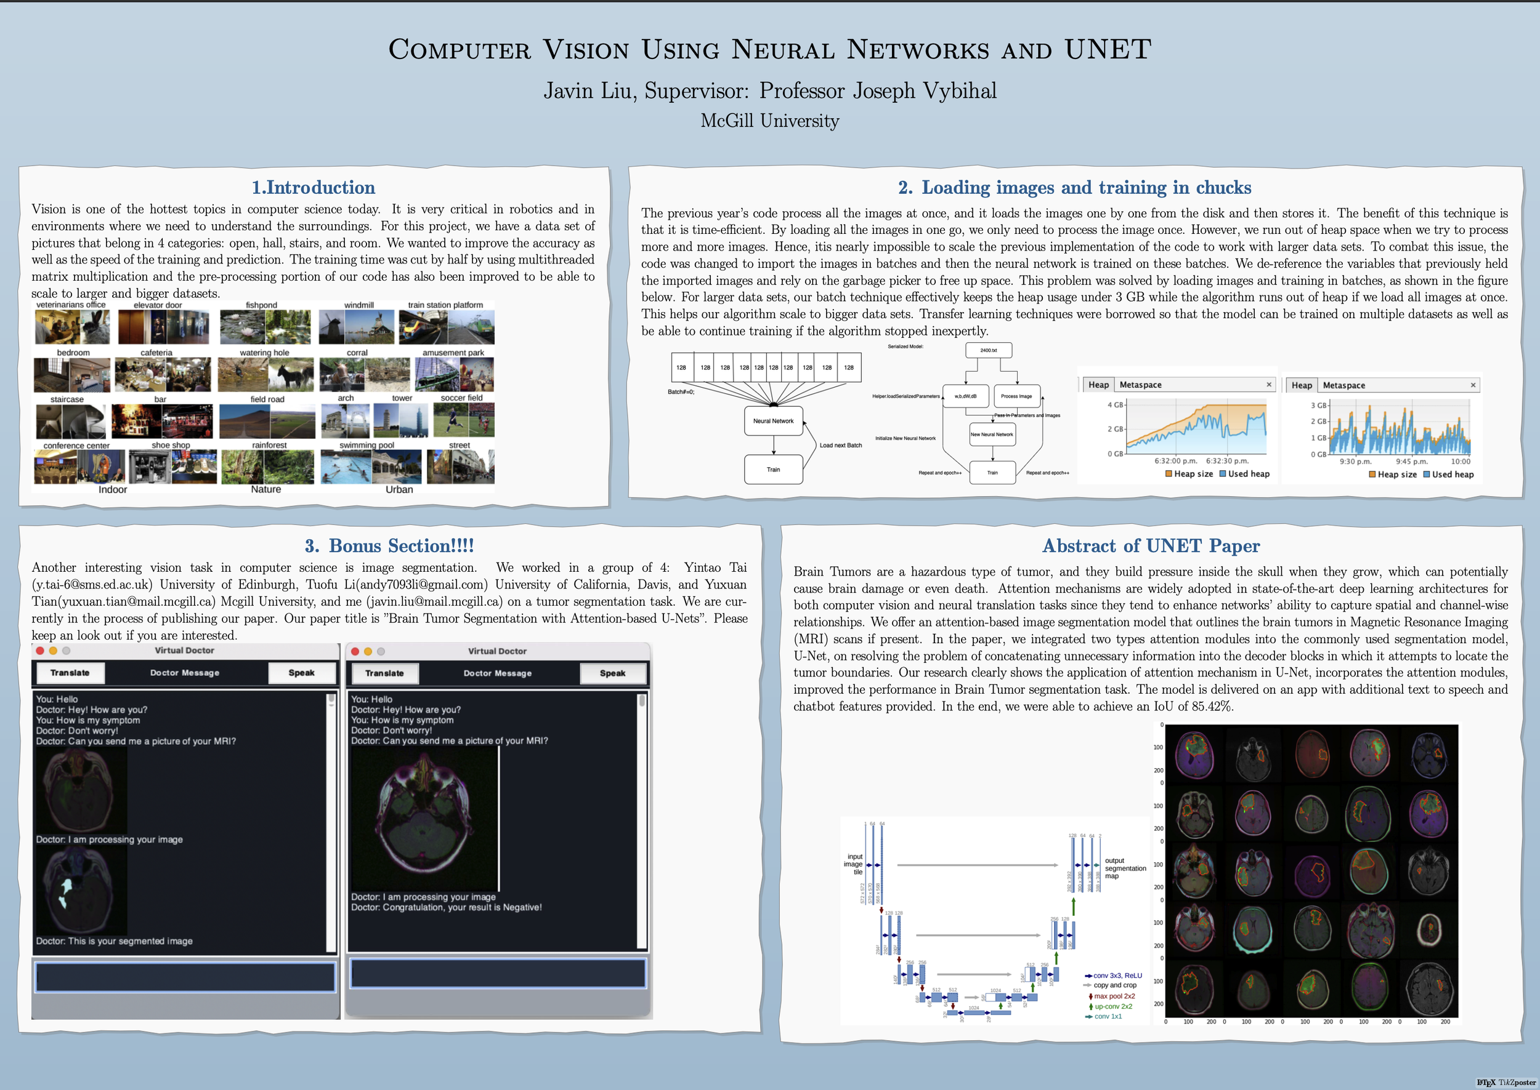Click the segmented tumor image with the cyan region
The width and height of the screenshot is (1540, 1090).
[x=81, y=890]
